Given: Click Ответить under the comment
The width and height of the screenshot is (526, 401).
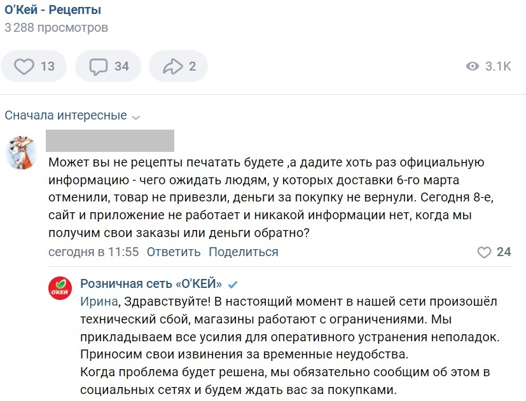Looking at the screenshot, I should pos(174,252).
